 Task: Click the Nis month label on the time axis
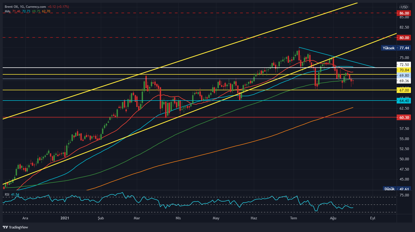178,218
